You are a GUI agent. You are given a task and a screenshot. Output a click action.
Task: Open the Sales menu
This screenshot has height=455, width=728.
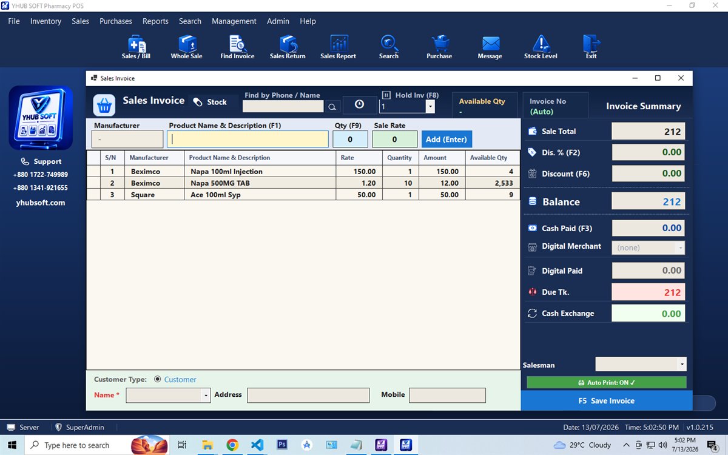coord(80,21)
